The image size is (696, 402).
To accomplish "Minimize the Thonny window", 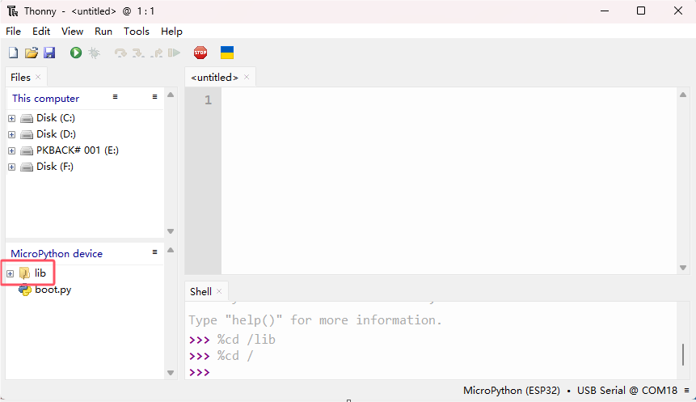I will [x=605, y=11].
